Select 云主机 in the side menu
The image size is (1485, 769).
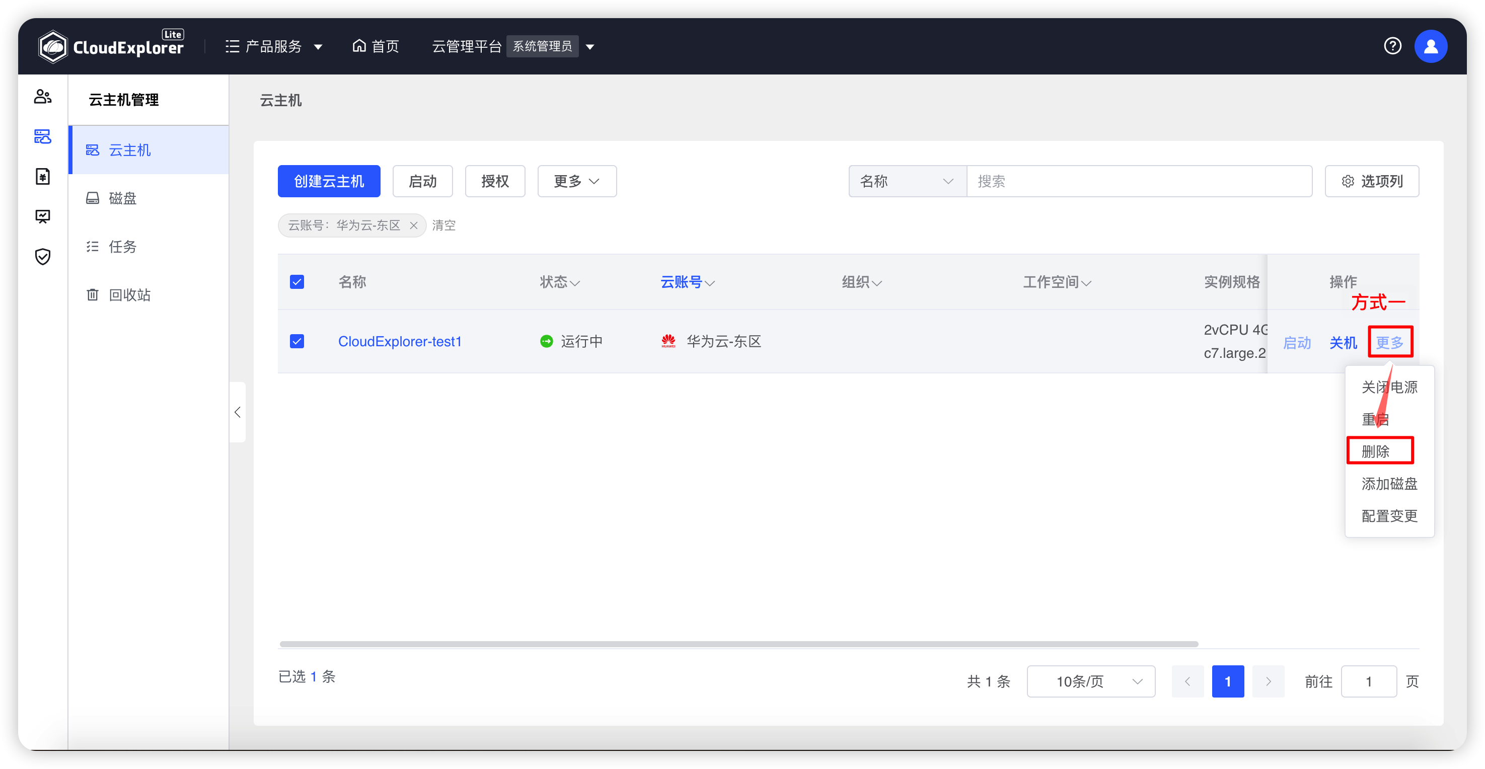(148, 150)
